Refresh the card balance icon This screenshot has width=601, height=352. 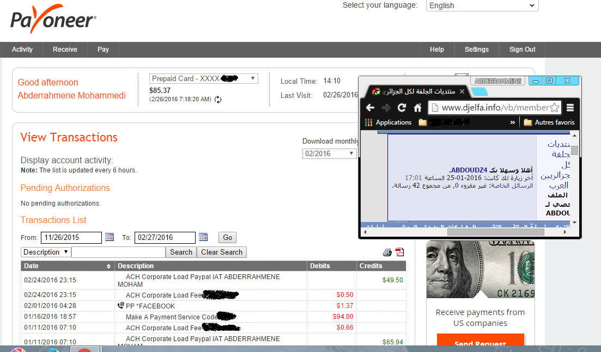tap(218, 100)
